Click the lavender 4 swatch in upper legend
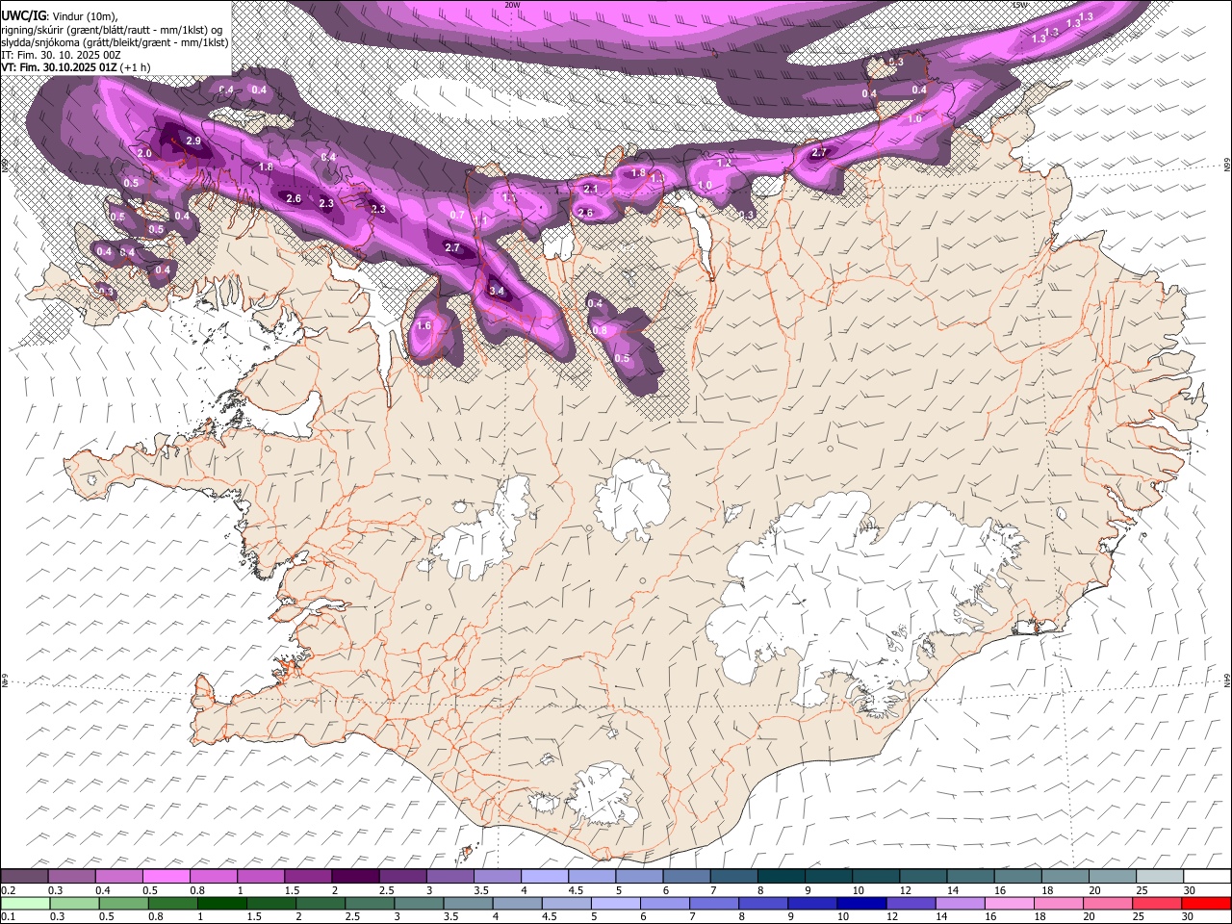 [x=545, y=877]
